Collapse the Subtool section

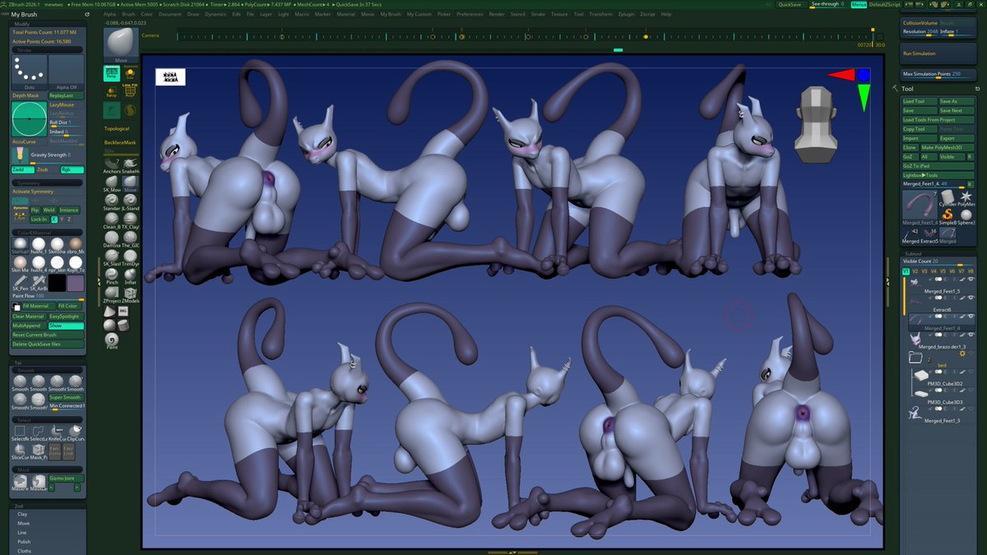tap(938, 253)
